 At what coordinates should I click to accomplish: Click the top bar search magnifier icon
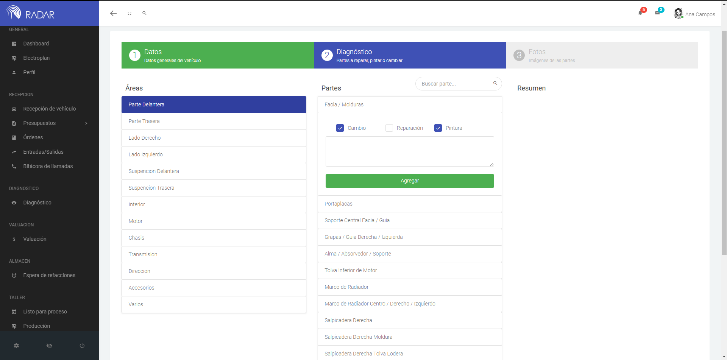click(144, 13)
